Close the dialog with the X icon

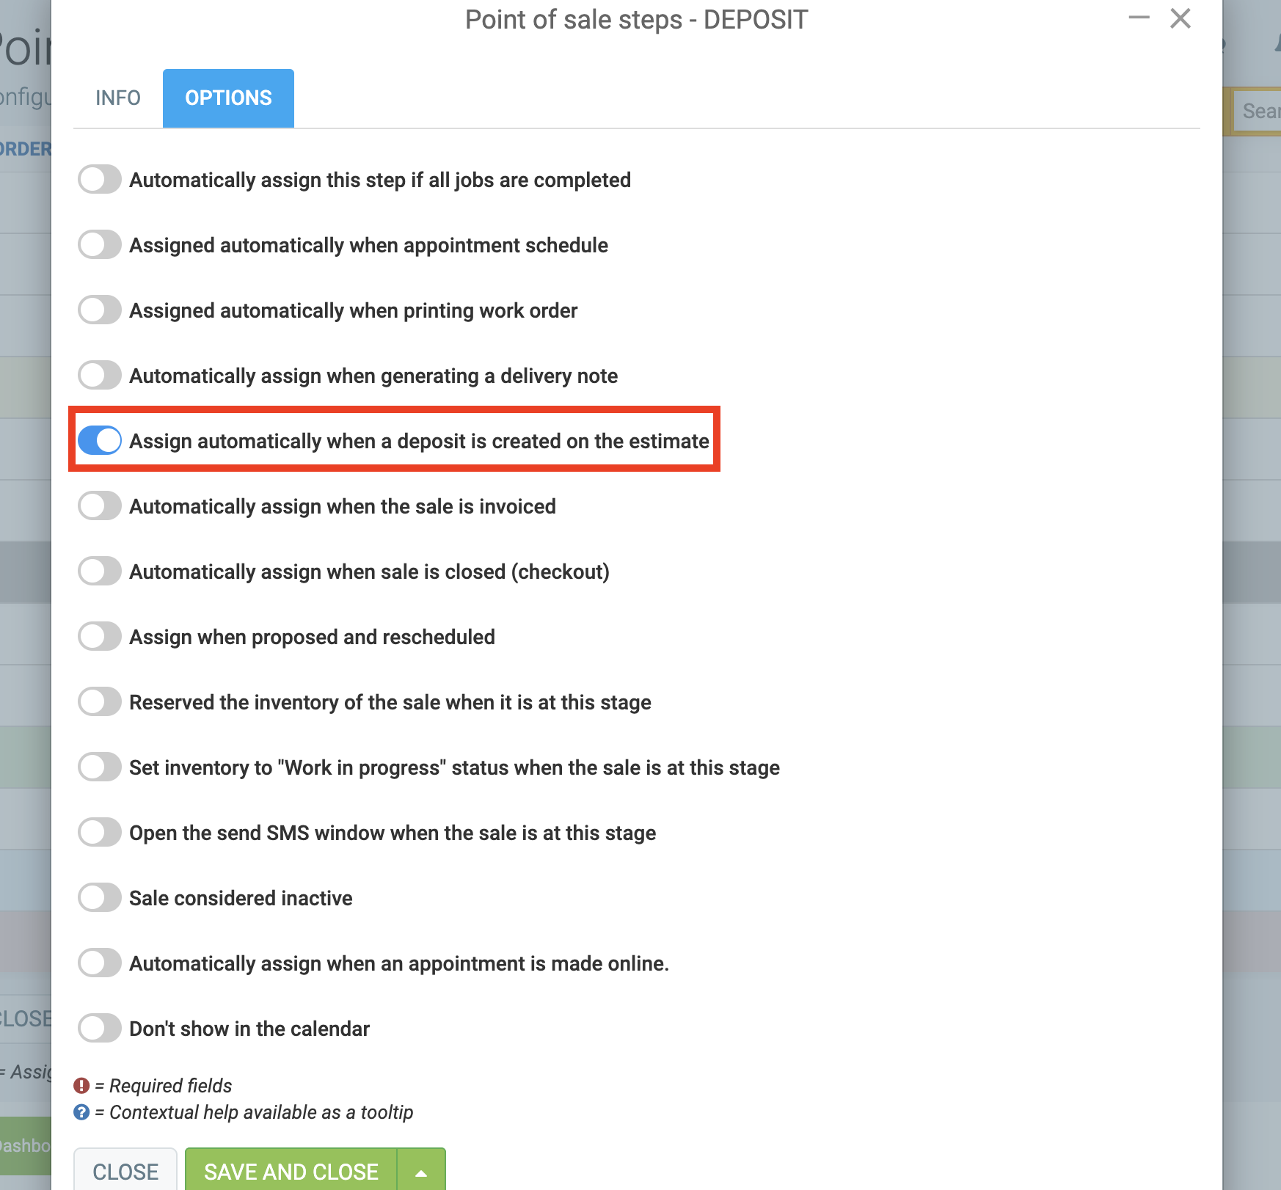point(1180,18)
